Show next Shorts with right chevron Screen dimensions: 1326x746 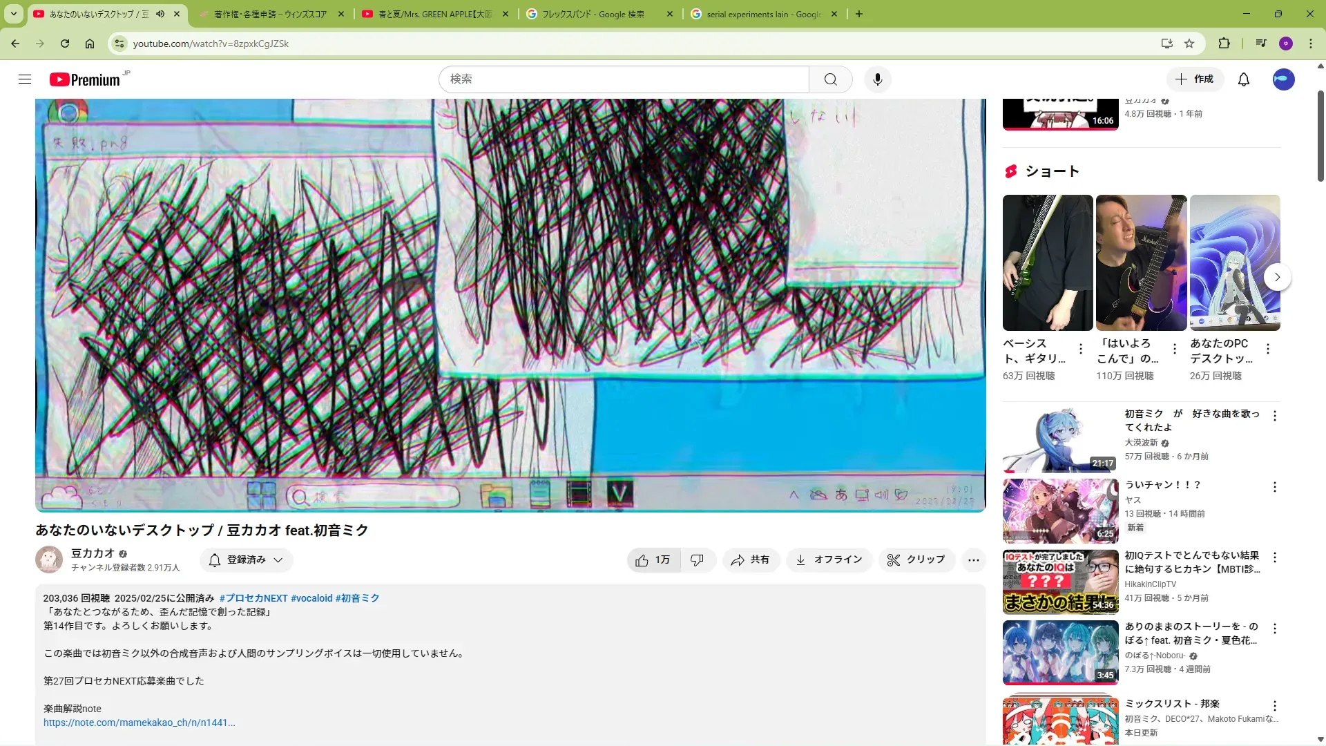1277,277
